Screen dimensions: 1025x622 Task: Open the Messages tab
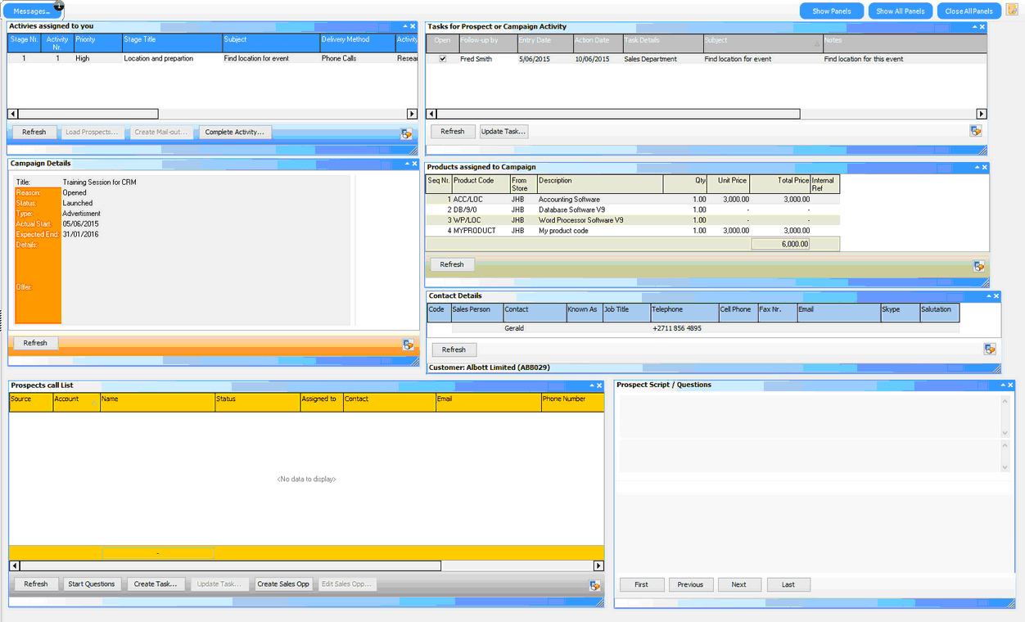pyautogui.click(x=33, y=11)
